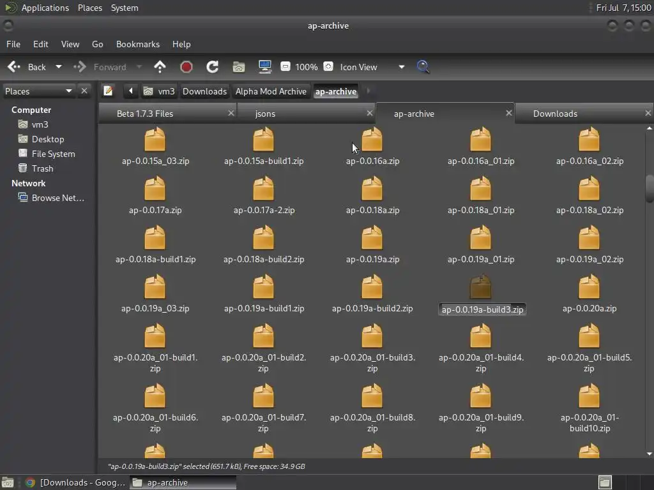Click the vertical scrollbar handle
This screenshot has width=654, height=490.
(650, 189)
